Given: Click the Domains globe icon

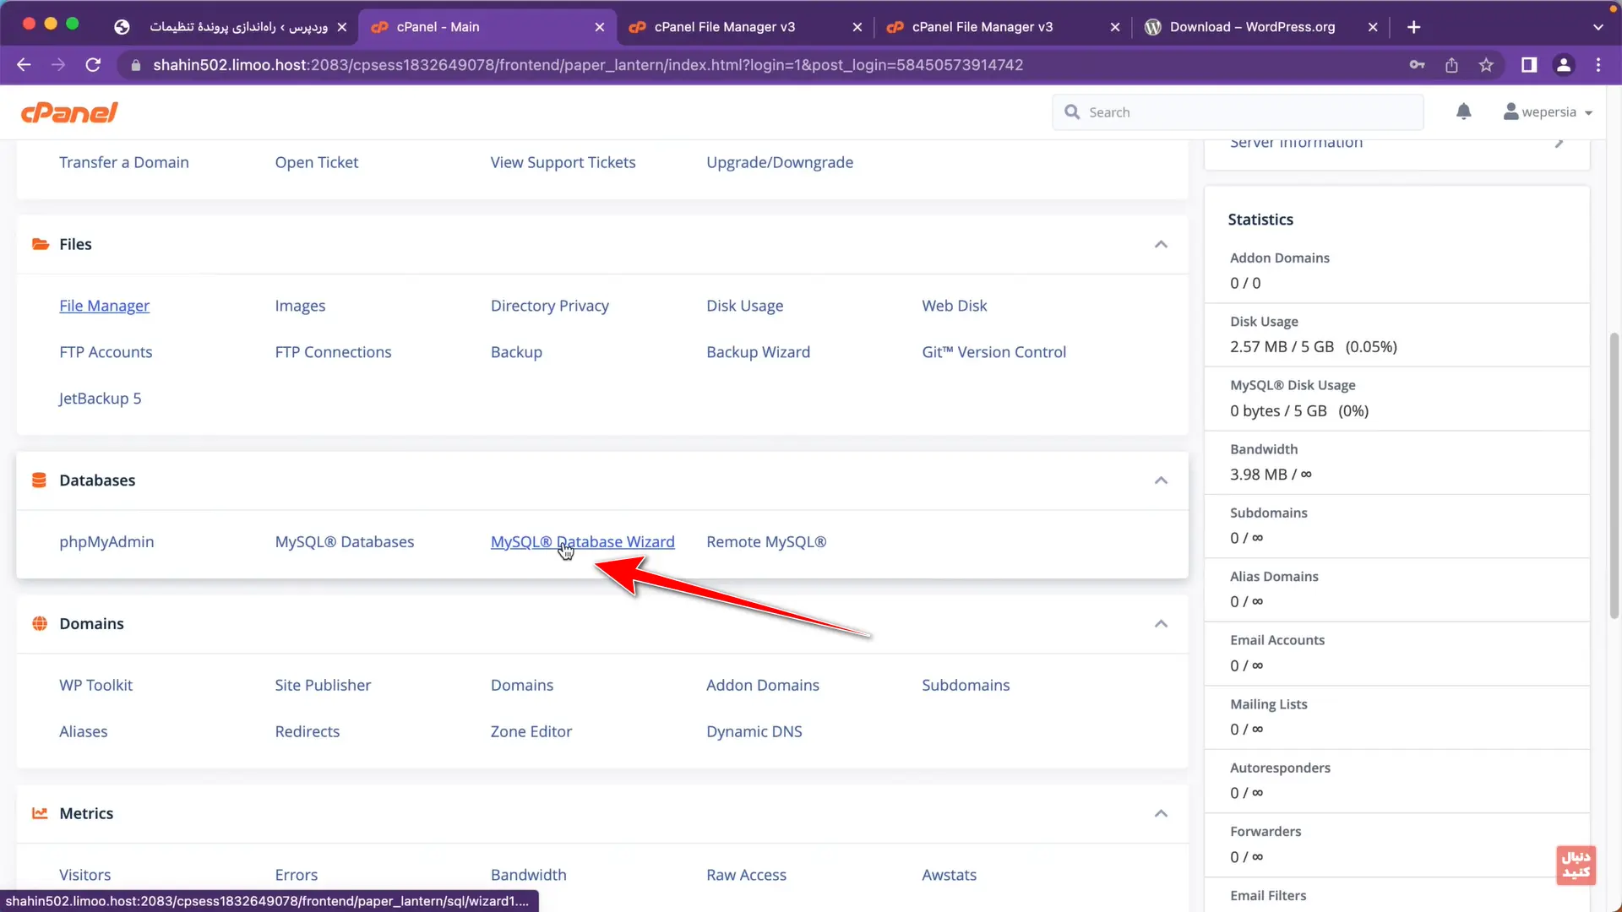Looking at the screenshot, I should [x=40, y=624].
